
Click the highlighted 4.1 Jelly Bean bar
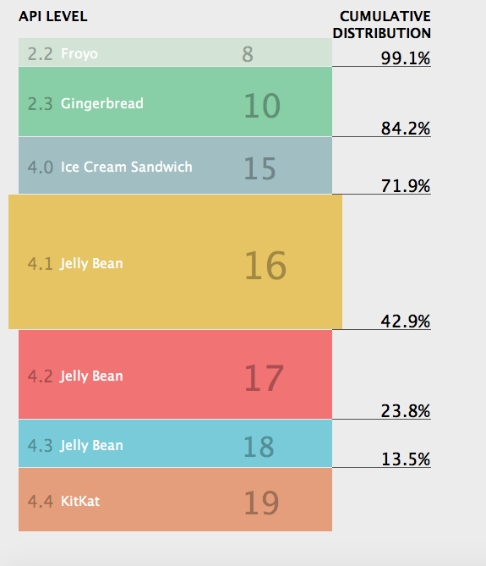pos(175,261)
